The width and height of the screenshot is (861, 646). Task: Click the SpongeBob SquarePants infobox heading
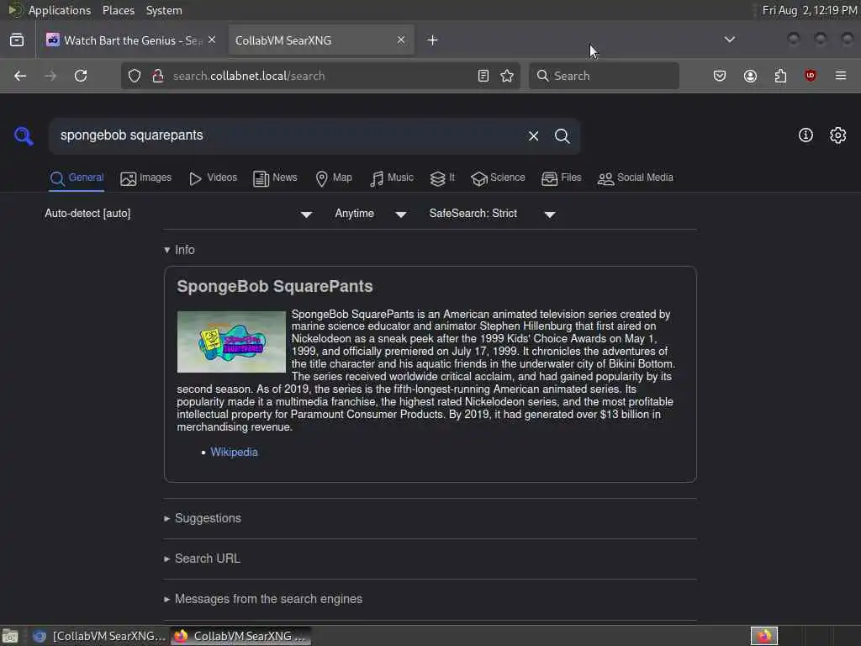(275, 286)
